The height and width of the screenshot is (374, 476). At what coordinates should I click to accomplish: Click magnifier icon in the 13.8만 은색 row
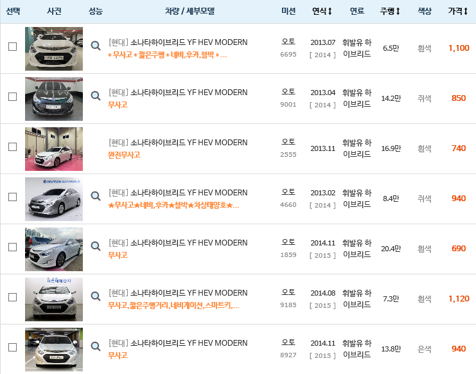coord(96,346)
